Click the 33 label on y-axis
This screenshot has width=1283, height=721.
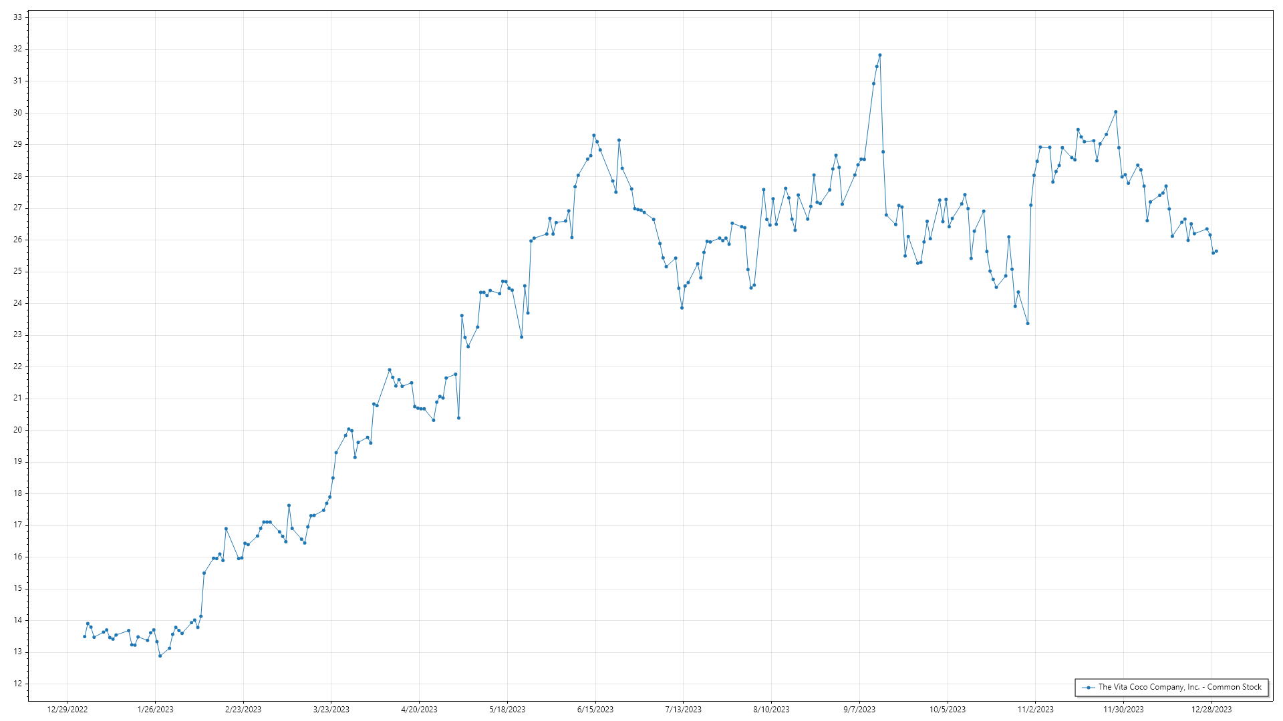(17, 17)
